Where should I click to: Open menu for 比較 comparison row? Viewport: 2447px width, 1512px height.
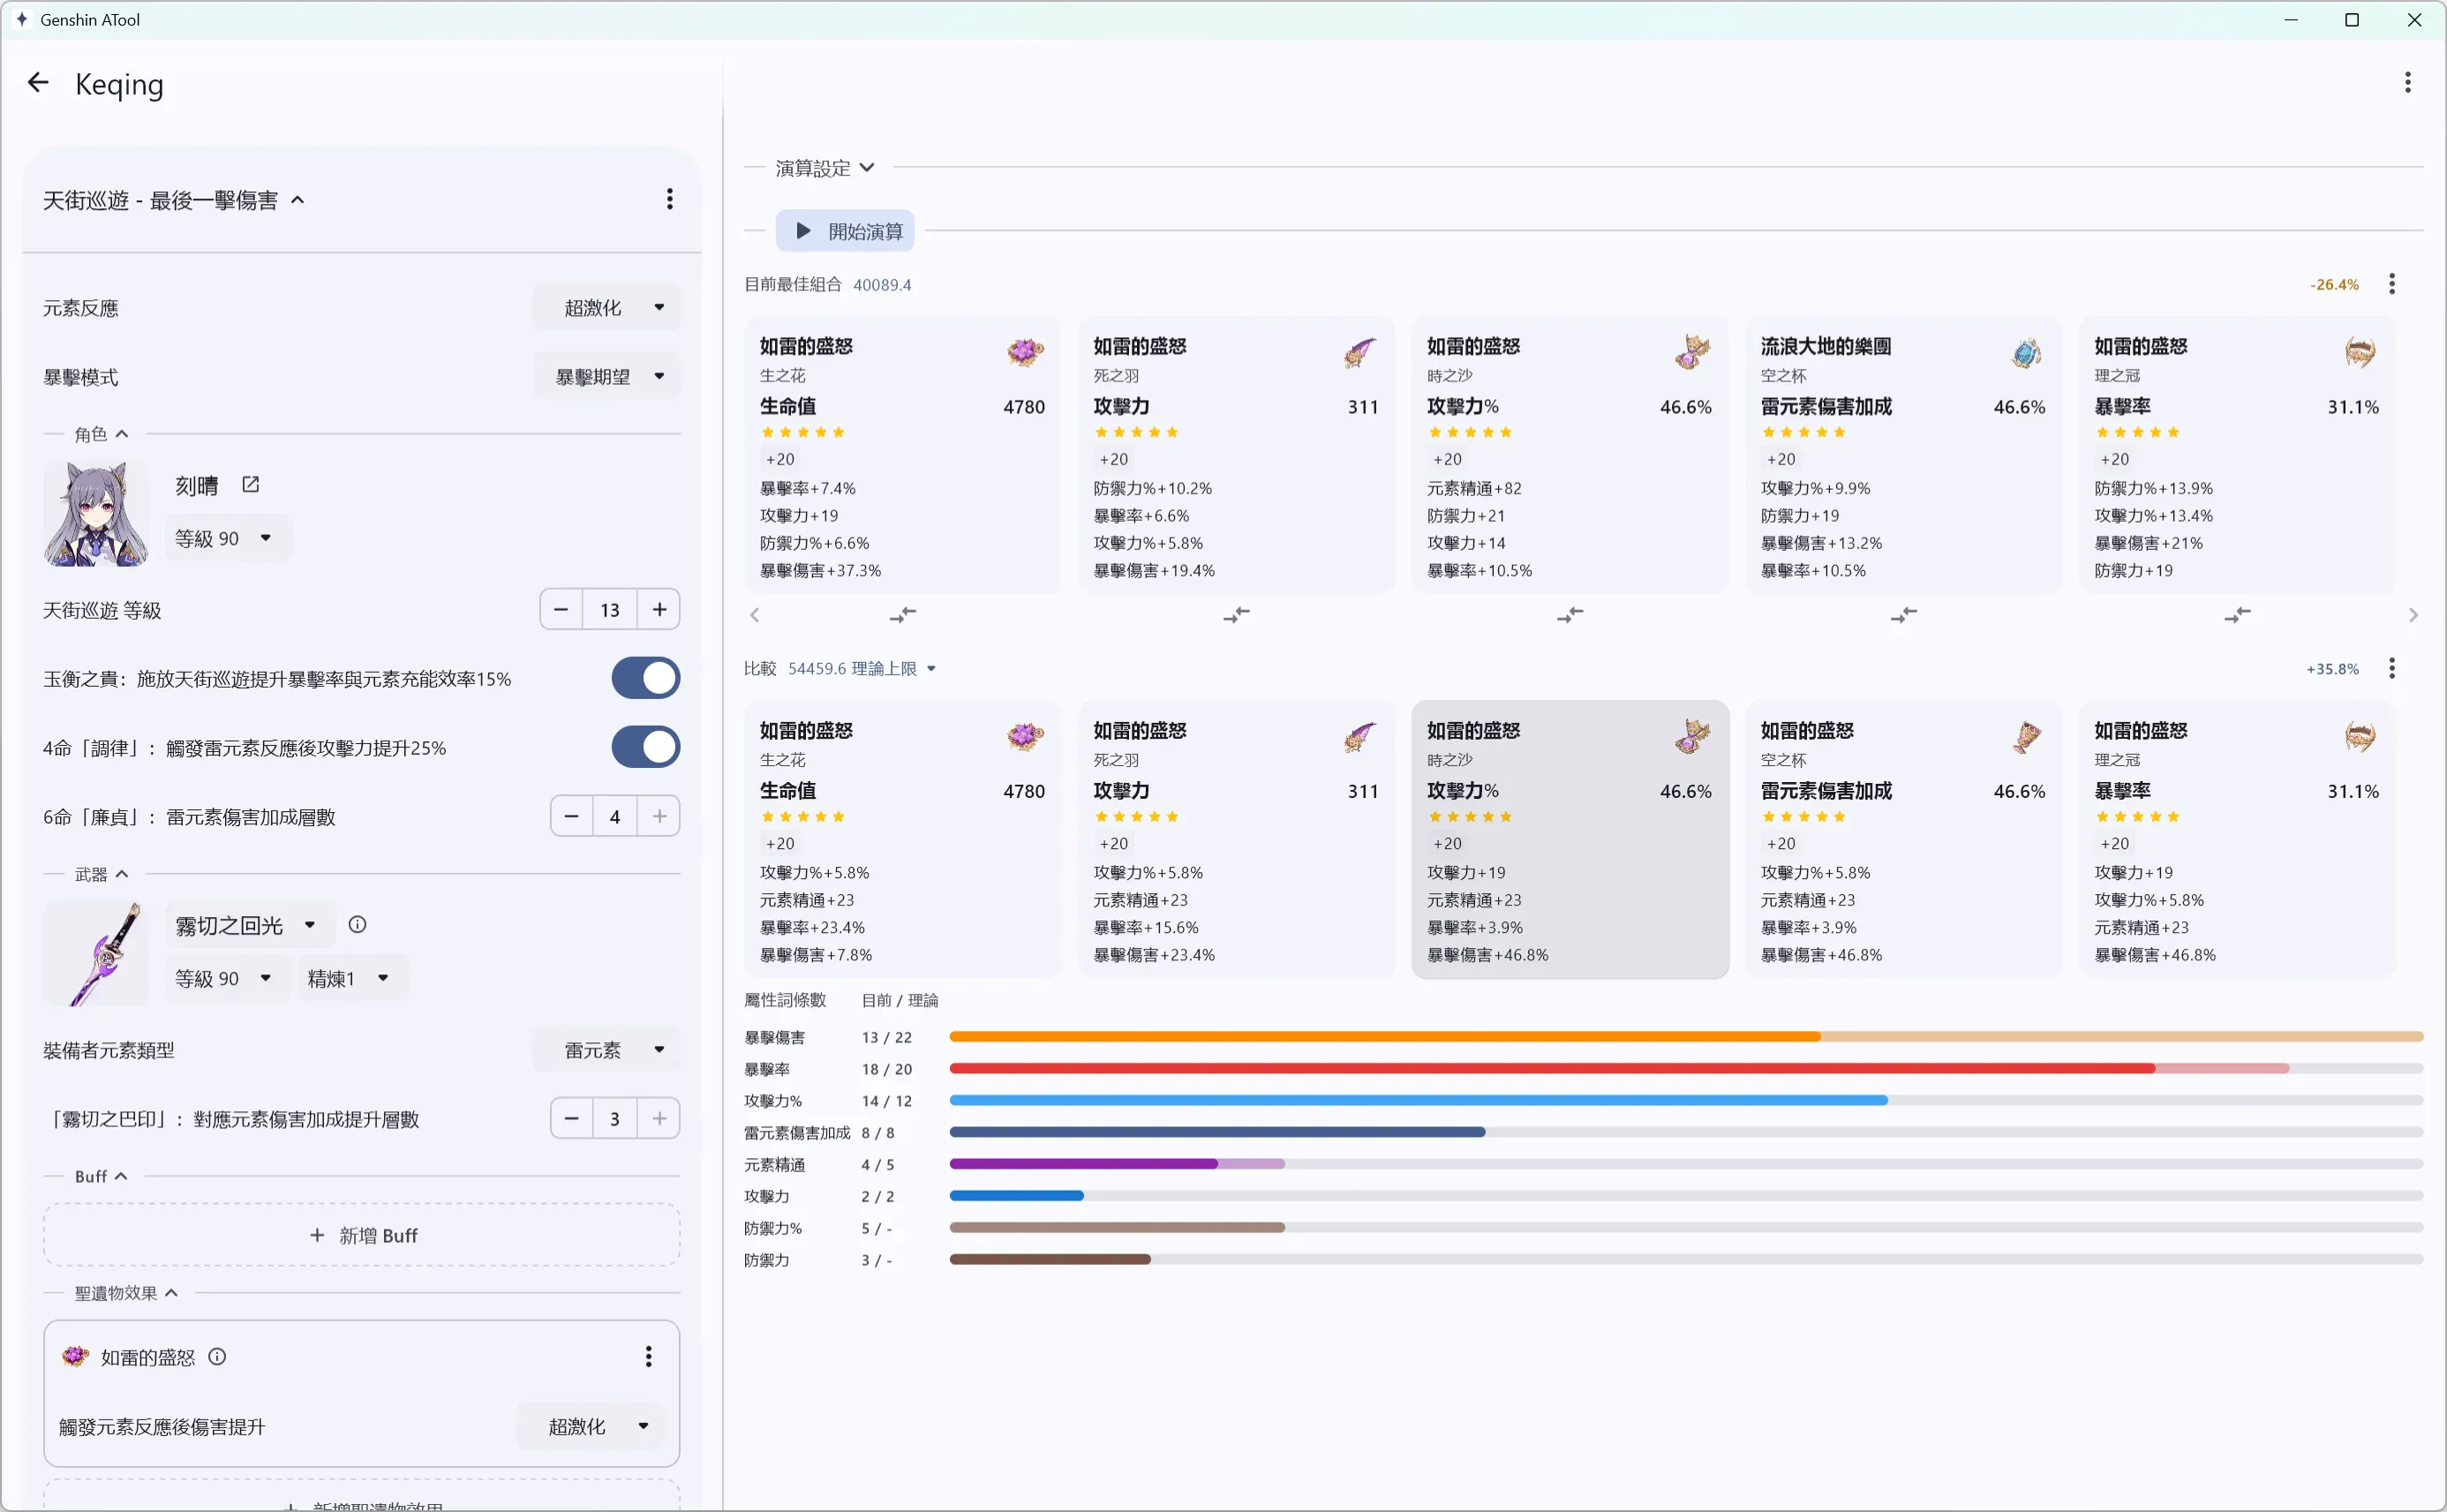click(2391, 668)
